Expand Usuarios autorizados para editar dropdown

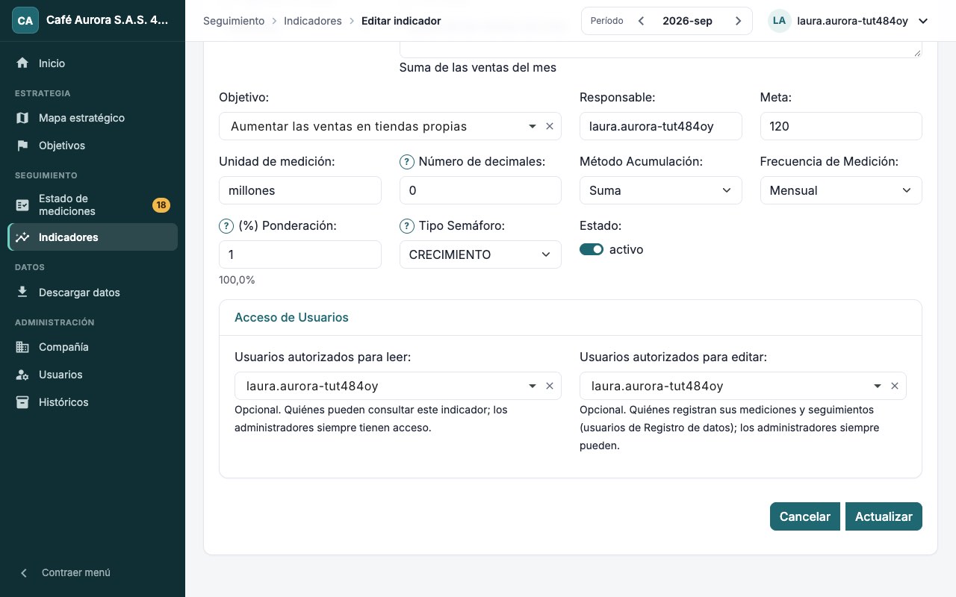pyautogui.click(x=878, y=386)
